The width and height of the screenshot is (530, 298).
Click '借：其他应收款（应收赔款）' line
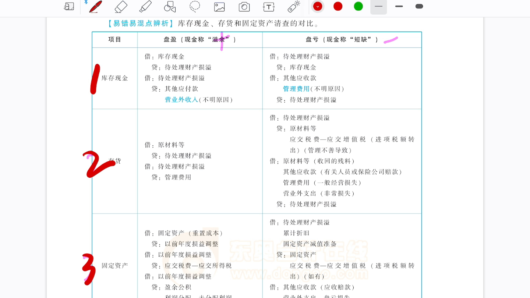coord(313,287)
